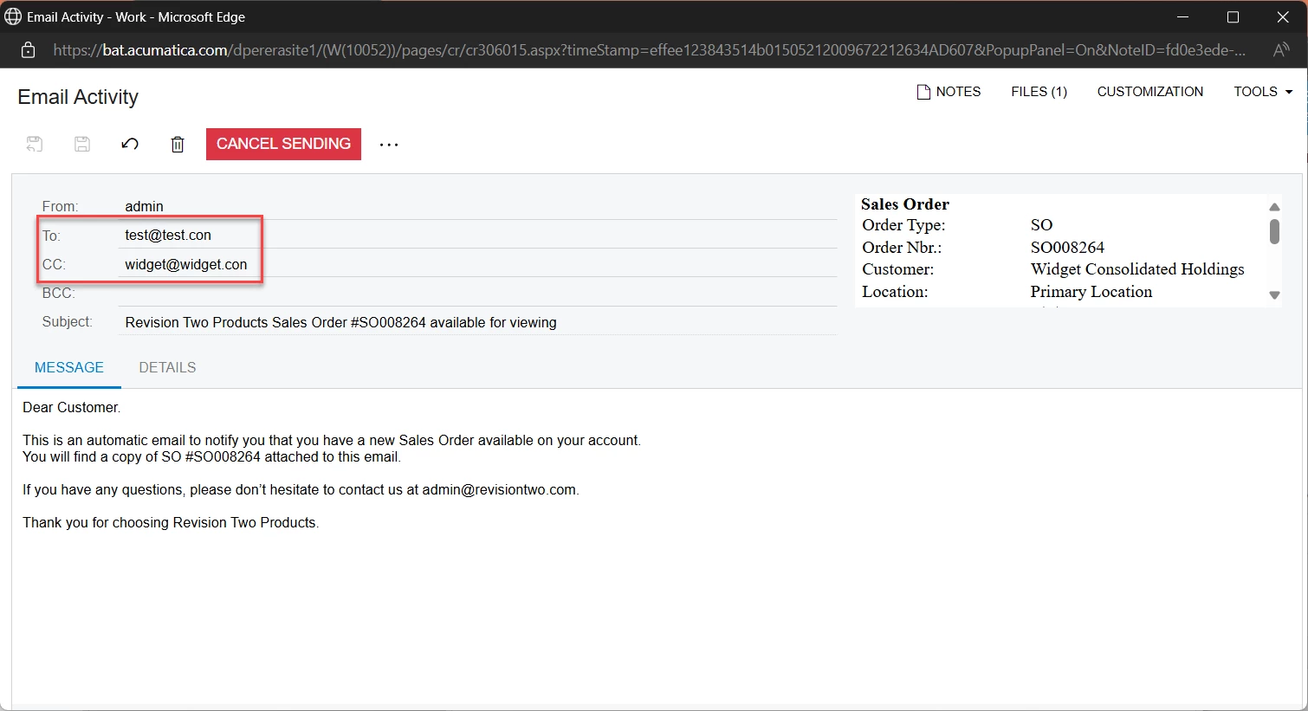This screenshot has height=711, width=1308.
Task: Click the site lock icon in the address bar
Action: tap(28, 50)
